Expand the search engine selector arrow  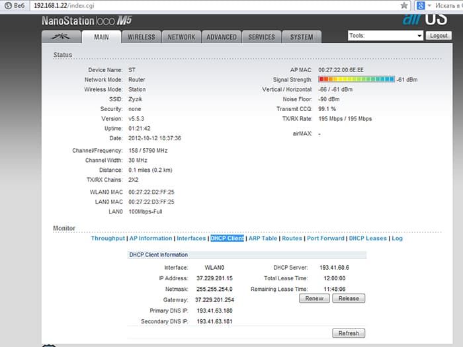click(429, 5)
